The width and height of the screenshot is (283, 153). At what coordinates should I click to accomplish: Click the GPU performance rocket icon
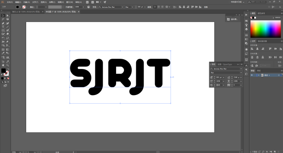click(105, 2)
